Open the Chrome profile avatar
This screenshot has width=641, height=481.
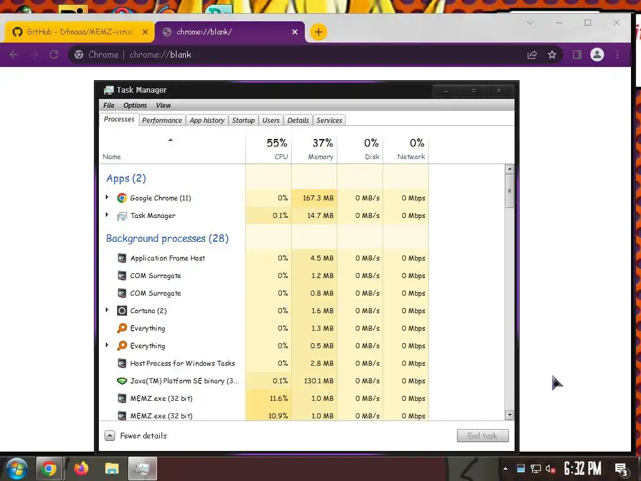coord(597,54)
